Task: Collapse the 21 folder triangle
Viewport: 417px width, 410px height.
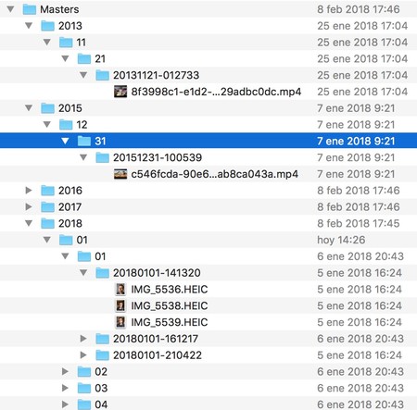Action: pyautogui.click(x=65, y=58)
